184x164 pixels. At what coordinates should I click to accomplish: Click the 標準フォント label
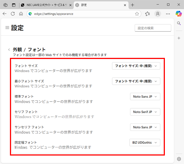[x=24, y=97]
